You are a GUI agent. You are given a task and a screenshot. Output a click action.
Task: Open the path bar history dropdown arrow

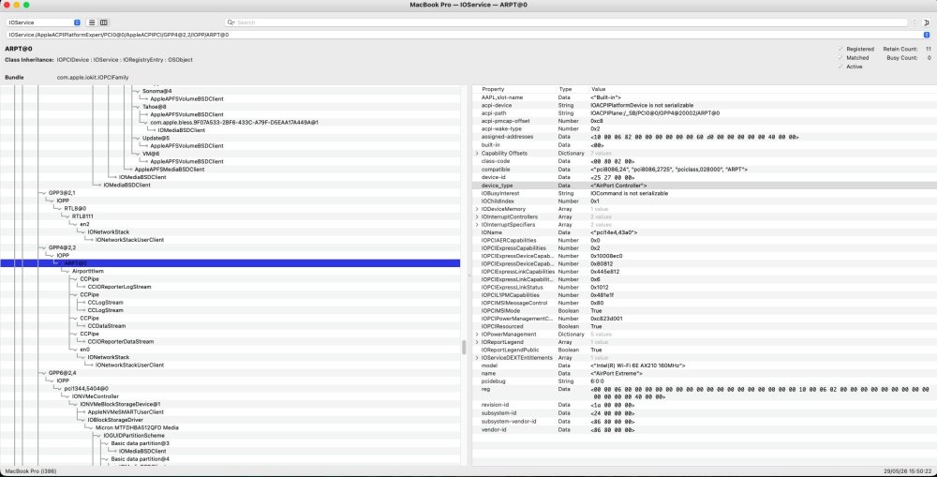coord(927,35)
